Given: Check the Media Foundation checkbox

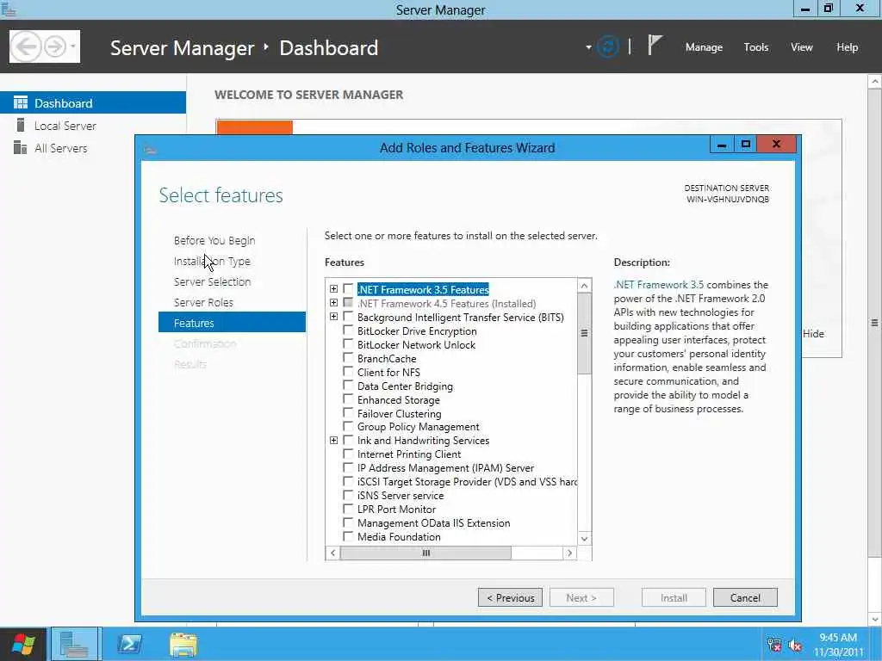Looking at the screenshot, I should tap(348, 536).
